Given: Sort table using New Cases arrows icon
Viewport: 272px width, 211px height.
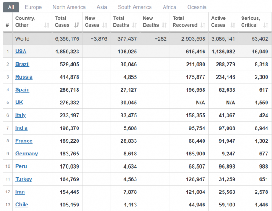Looking at the screenshot, I should pyautogui.click(x=105, y=25).
